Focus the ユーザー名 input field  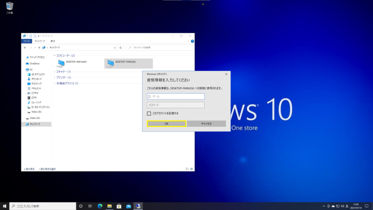point(176,97)
